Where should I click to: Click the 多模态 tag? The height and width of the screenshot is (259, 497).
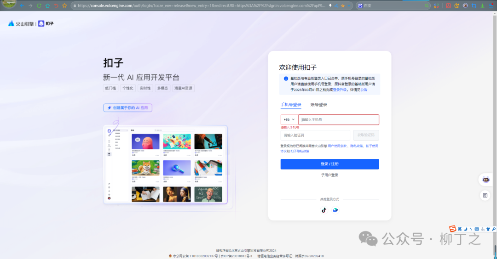162,88
